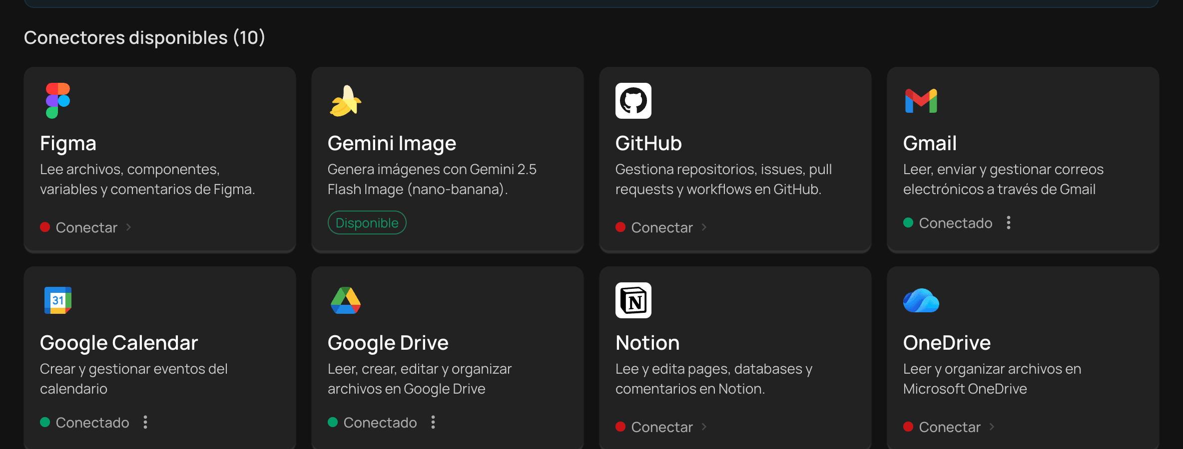Click Conectar under GitHub
This screenshot has height=449, width=1183.
[662, 227]
